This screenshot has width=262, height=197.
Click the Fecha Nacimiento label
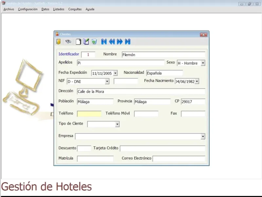[159, 81]
